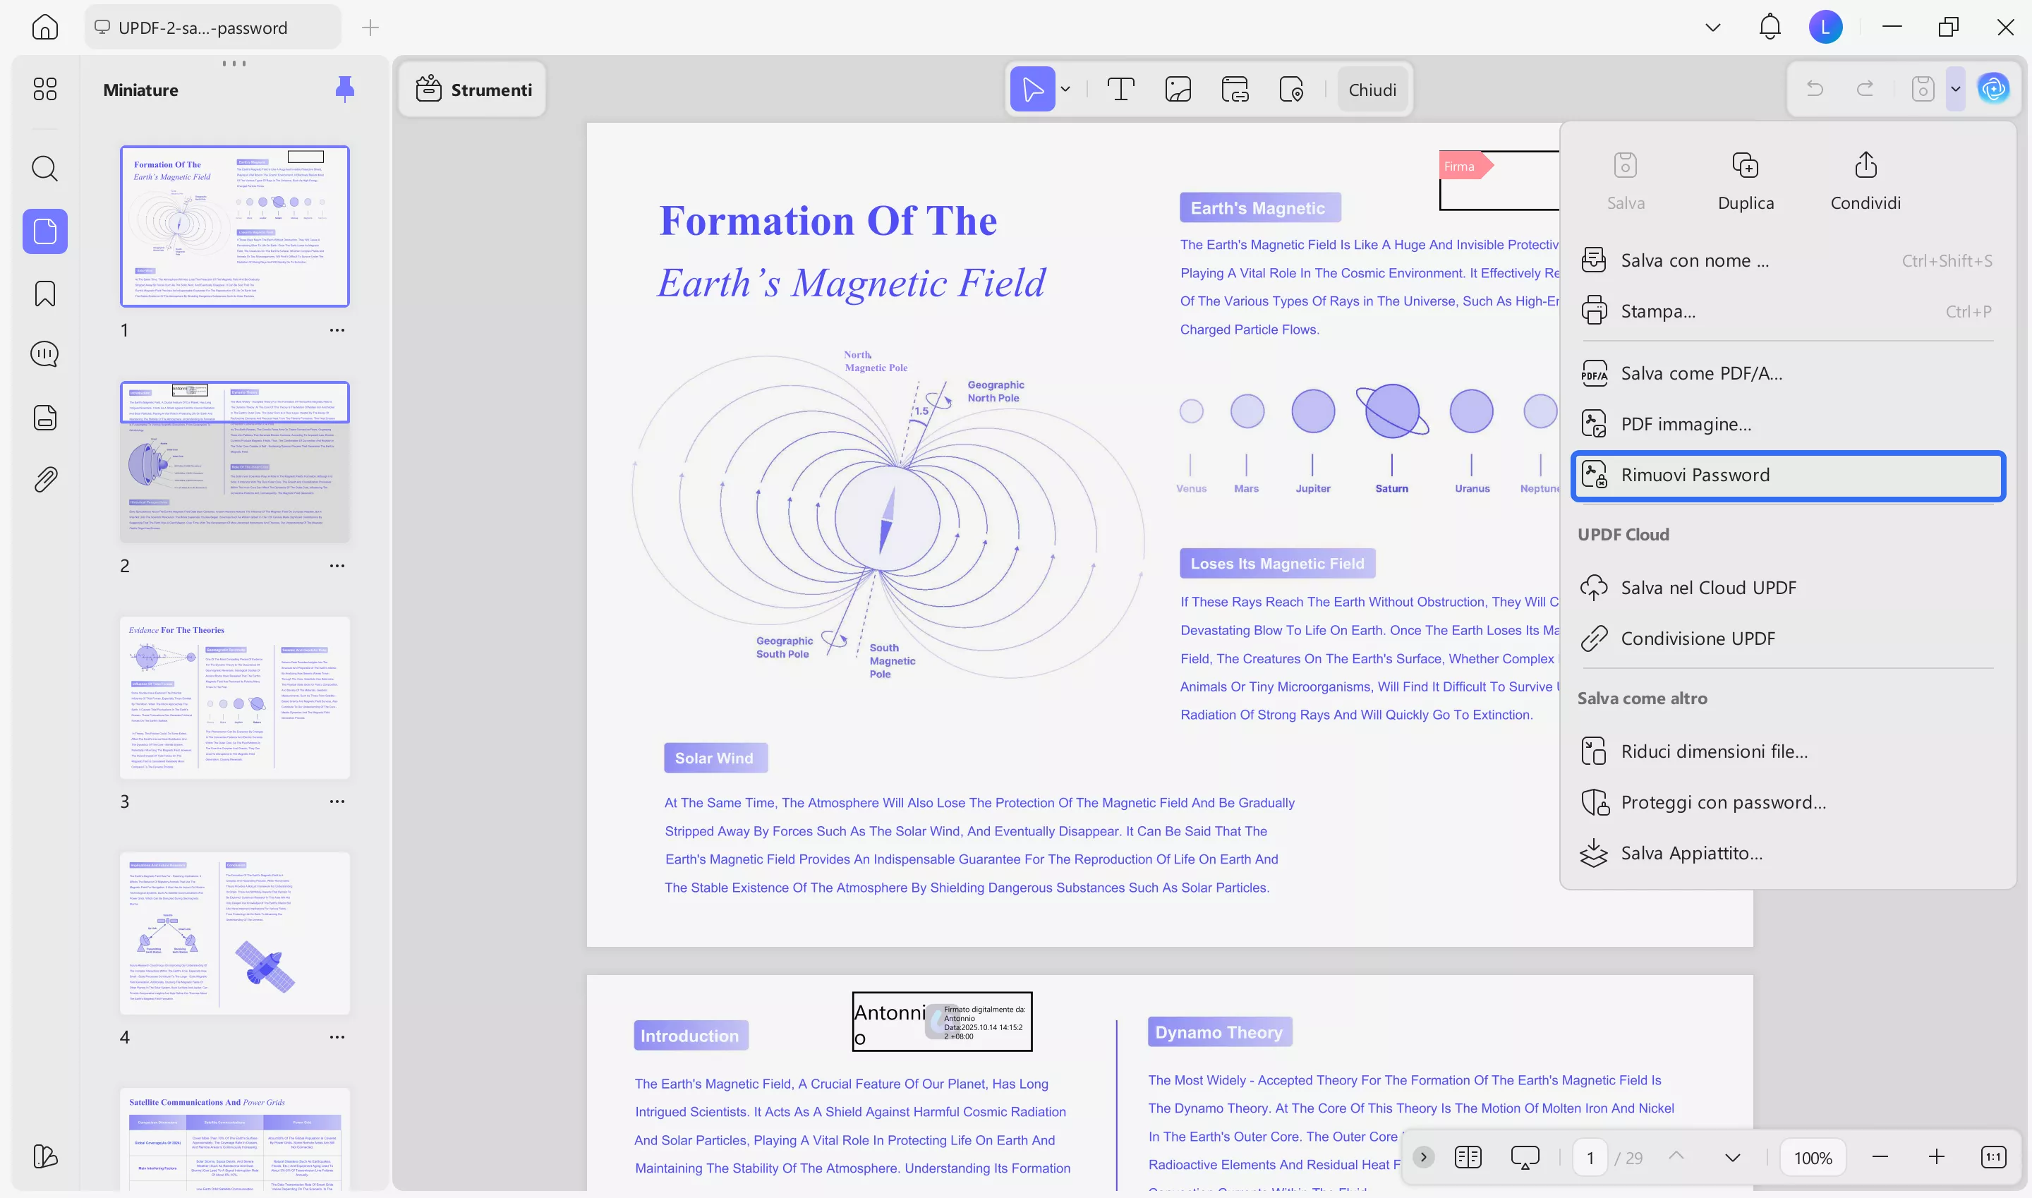2032x1198 pixels.
Task: Open the bookmarks panel icon
Action: (44, 294)
